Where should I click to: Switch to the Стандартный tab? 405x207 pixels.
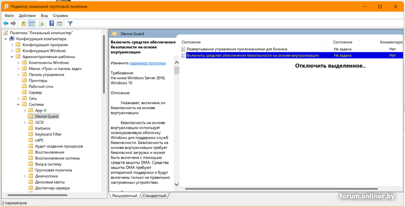point(154,196)
